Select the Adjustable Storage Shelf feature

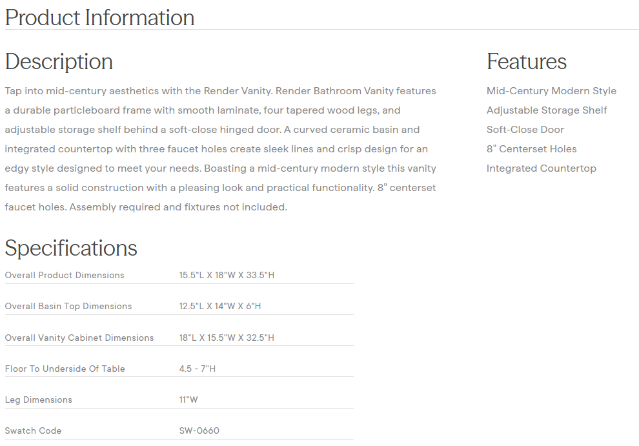click(547, 110)
